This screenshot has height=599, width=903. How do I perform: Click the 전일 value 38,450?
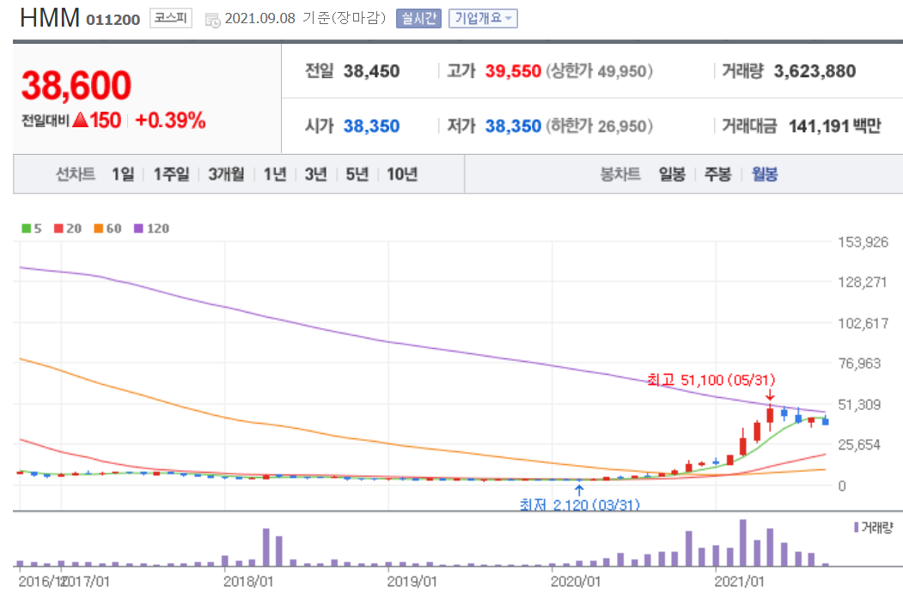tap(371, 71)
